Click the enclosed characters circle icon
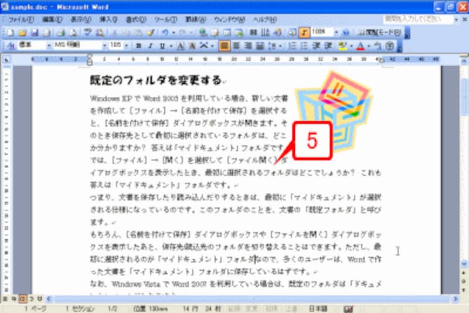 pos(389,46)
